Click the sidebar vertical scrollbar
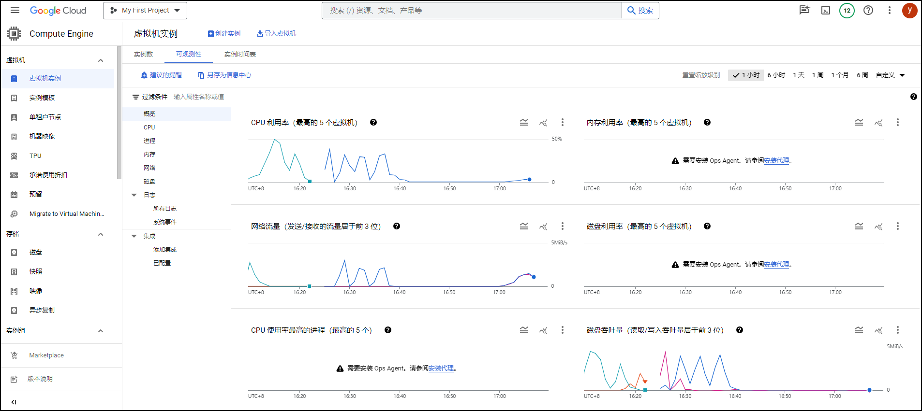Image resolution: width=922 pixels, height=411 pixels. (x=119, y=113)
